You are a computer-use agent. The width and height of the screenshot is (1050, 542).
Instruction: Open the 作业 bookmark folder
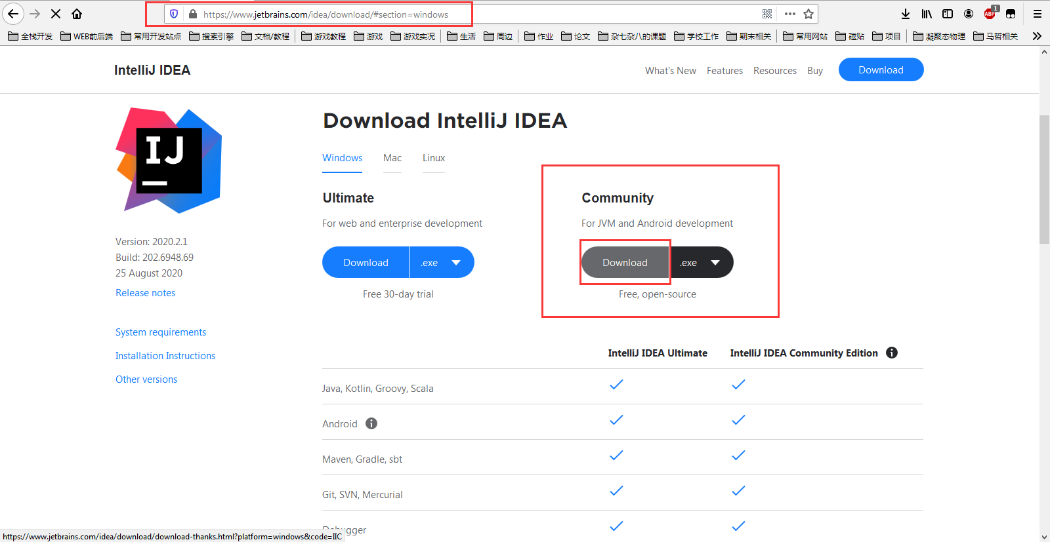coord(539,36)
